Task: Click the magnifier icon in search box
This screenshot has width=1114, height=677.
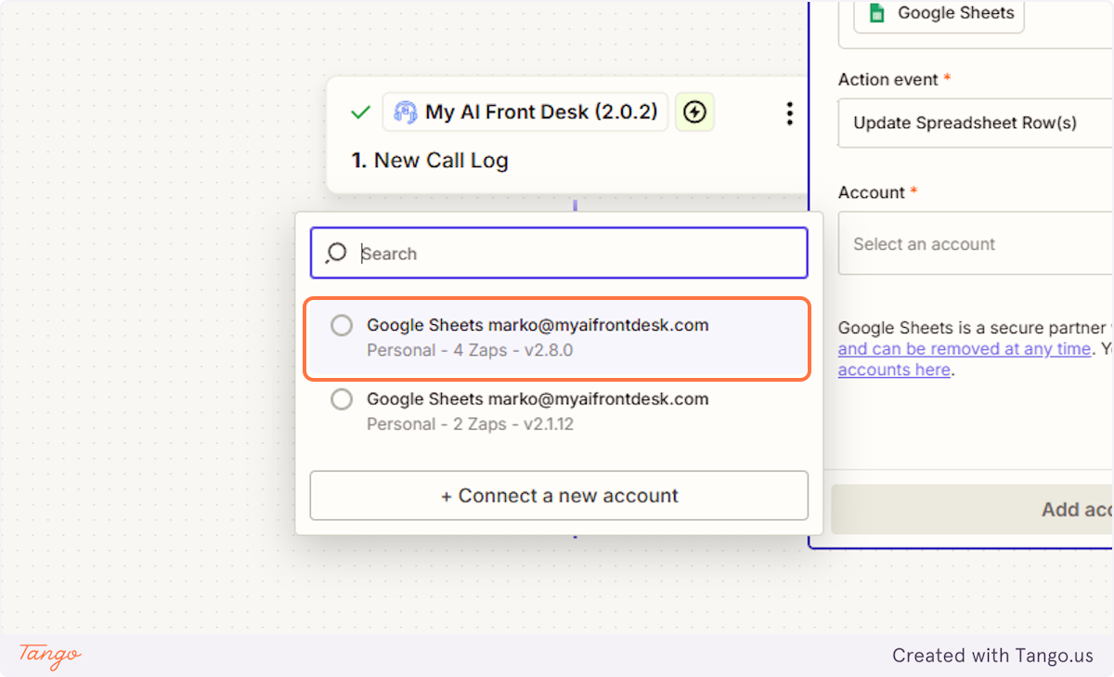Action: (336, 254)
